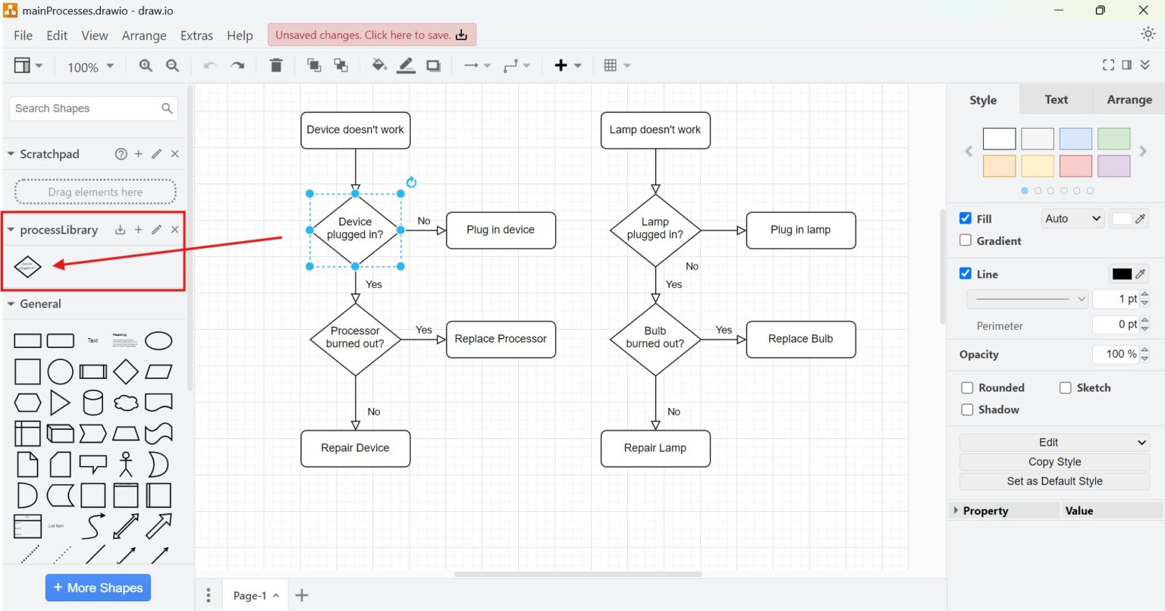1165x611 pixels.
Task: Click the Line Color pencil icon
Action: [x=406, y=65]
